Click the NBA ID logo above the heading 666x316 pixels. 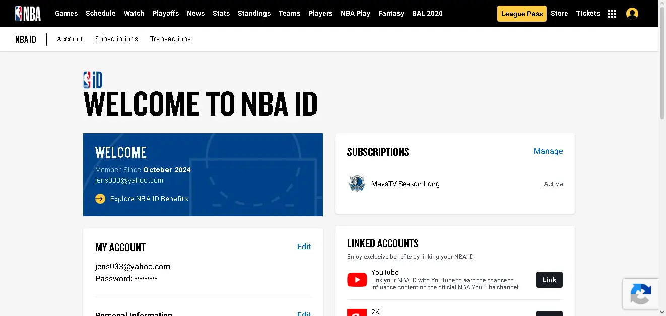[x=93, y=80]
